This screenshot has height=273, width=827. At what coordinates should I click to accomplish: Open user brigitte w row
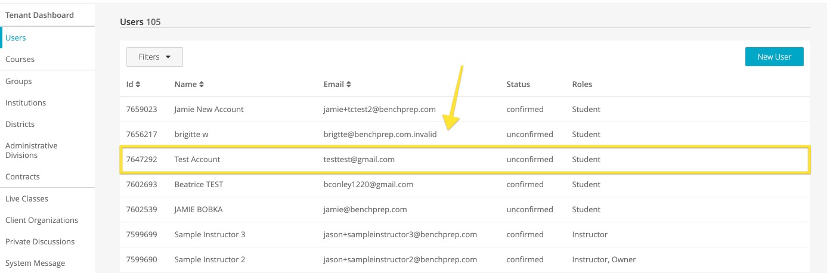465,134
